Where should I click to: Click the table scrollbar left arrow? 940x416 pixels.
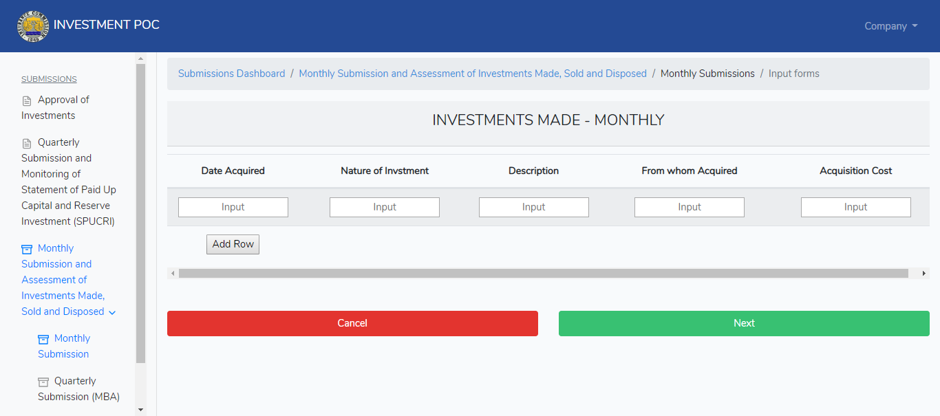pyautogui.click(x=173, y=273)
